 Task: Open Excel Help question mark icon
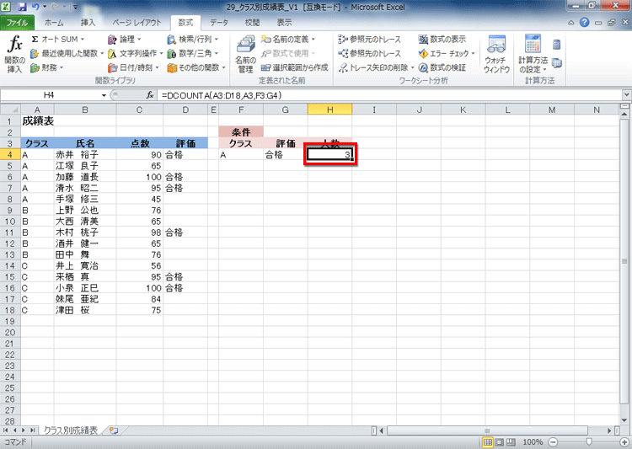585,23
